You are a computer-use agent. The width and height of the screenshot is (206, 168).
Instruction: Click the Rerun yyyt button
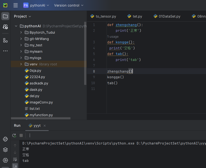(x=14, y=135)
